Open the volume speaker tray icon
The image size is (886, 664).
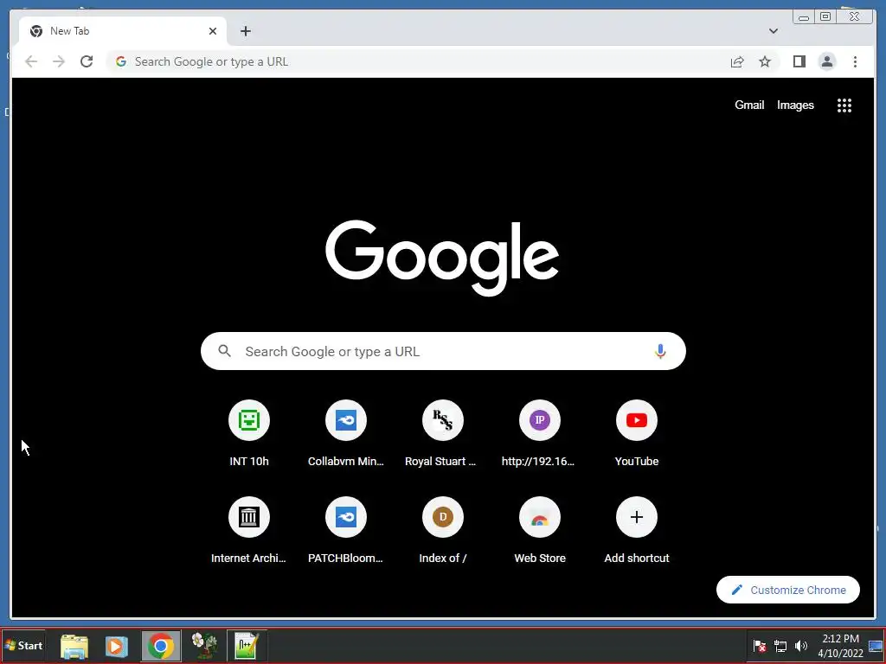[x=800, y=646]
